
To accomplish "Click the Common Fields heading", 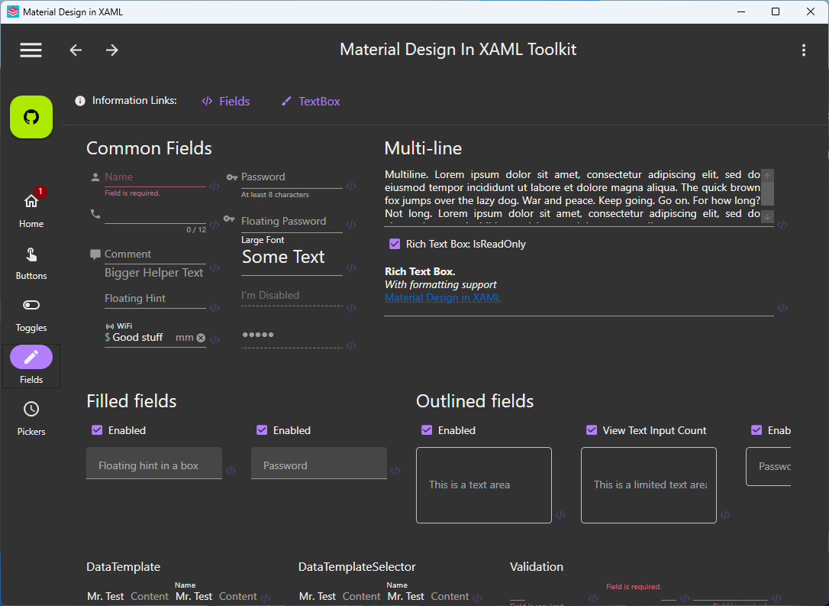I will point(149,148).
